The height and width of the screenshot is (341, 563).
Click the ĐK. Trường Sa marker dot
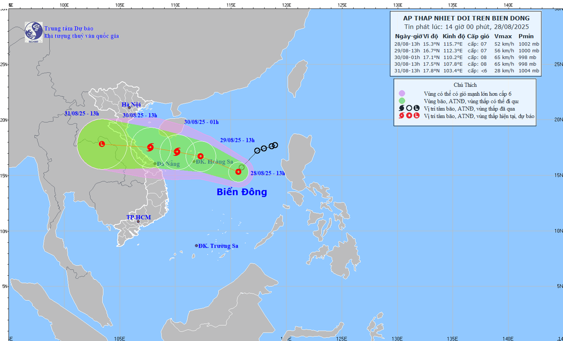coord(197,246)
